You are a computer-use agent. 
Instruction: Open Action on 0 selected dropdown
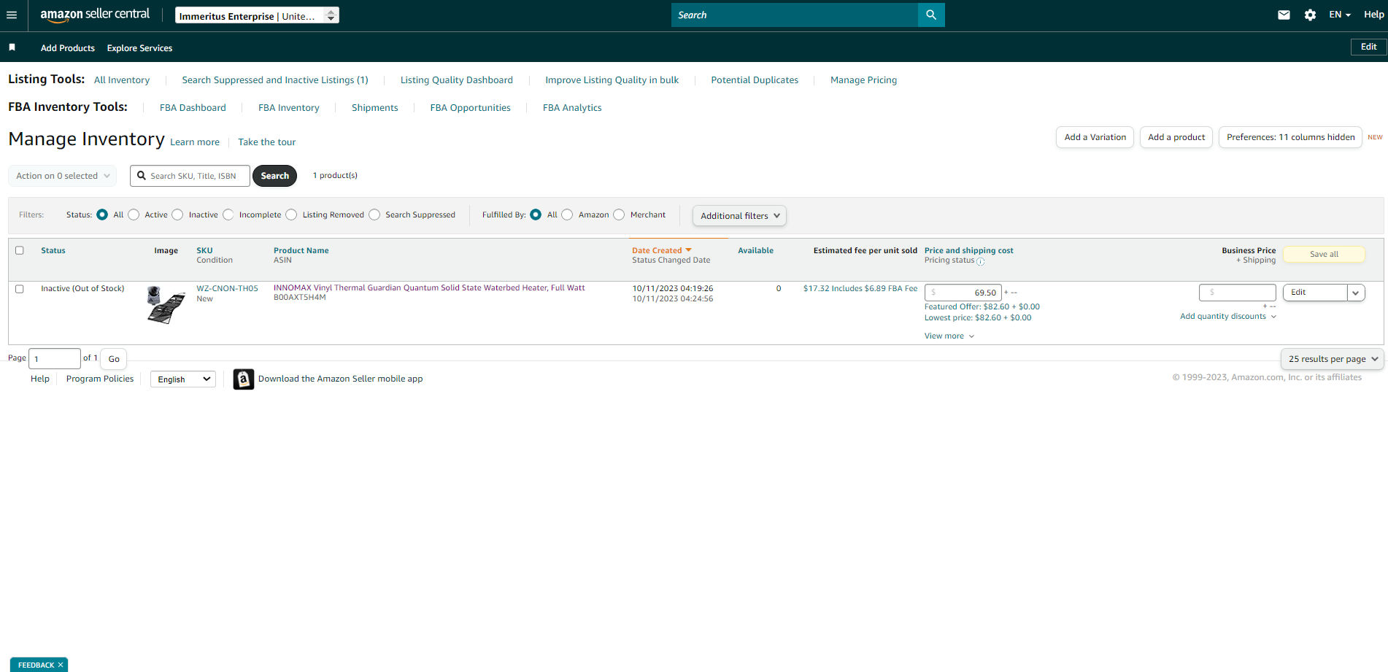(62, 176)
